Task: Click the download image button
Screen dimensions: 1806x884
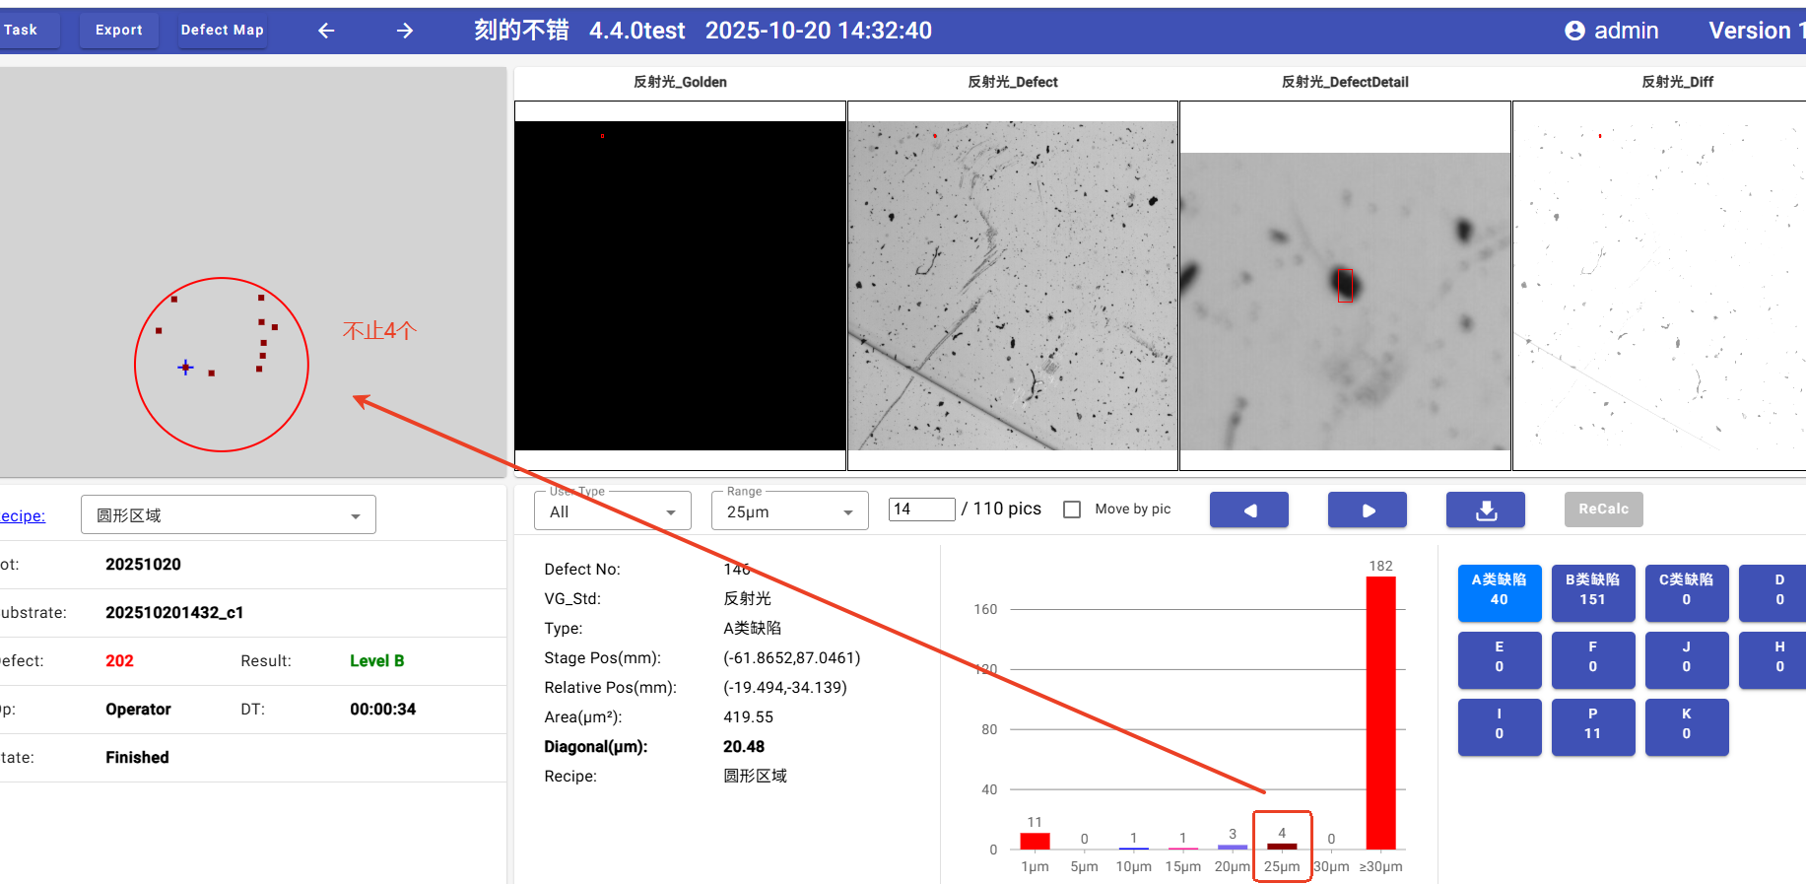Action: [x=1485, y=510]
